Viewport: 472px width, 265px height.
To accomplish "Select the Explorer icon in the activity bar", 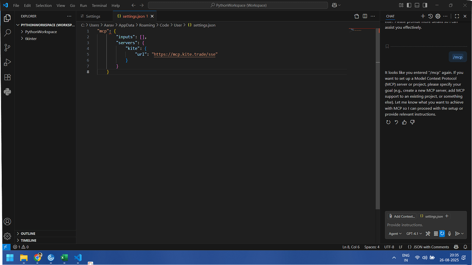I will pyautogui.click(x=7, y=18).
